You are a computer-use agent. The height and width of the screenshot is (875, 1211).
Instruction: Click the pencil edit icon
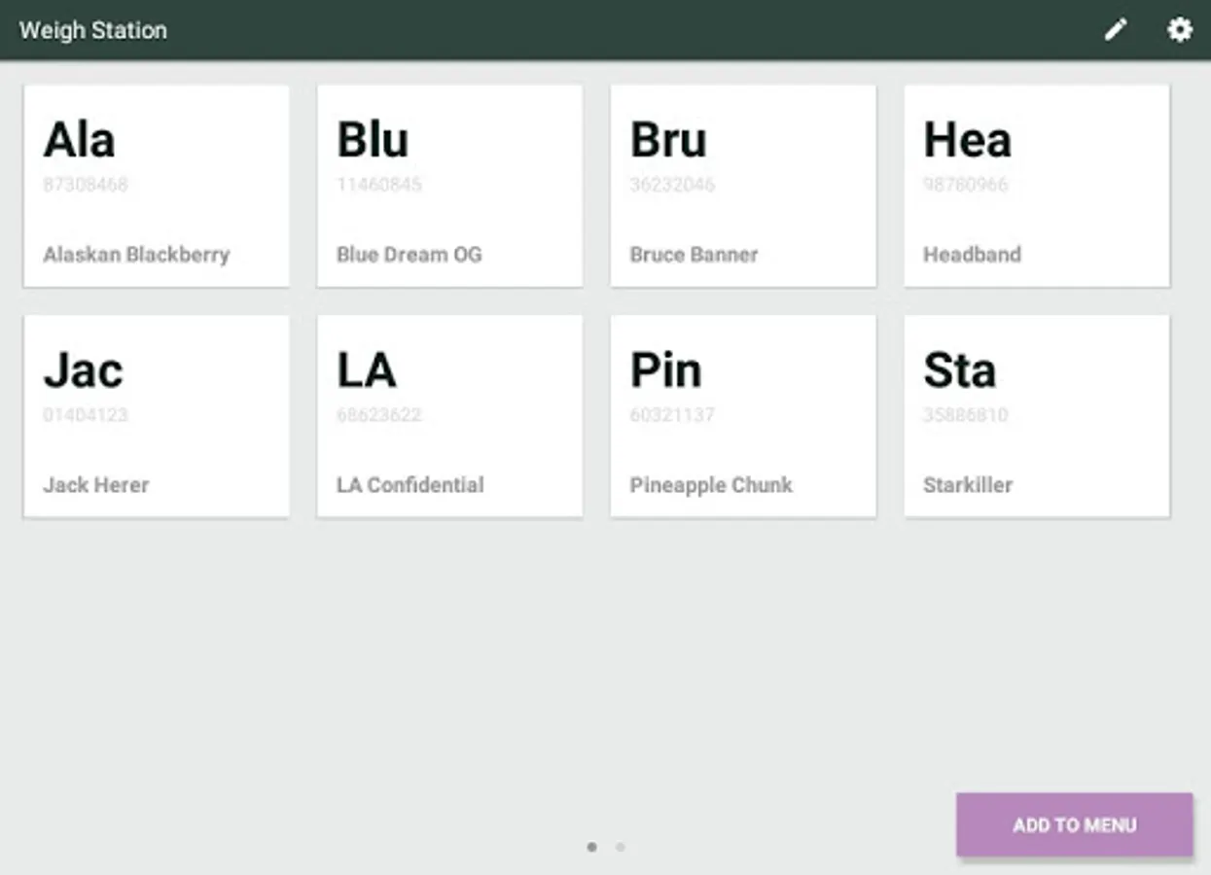coord(1115,30)
